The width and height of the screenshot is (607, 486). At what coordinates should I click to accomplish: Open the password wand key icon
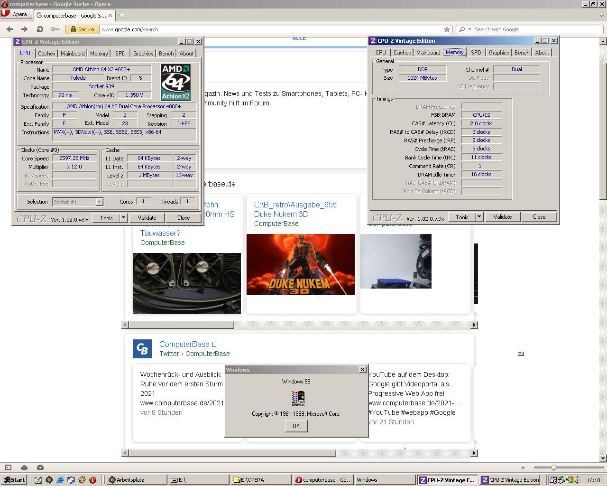[x=55, y=29]
